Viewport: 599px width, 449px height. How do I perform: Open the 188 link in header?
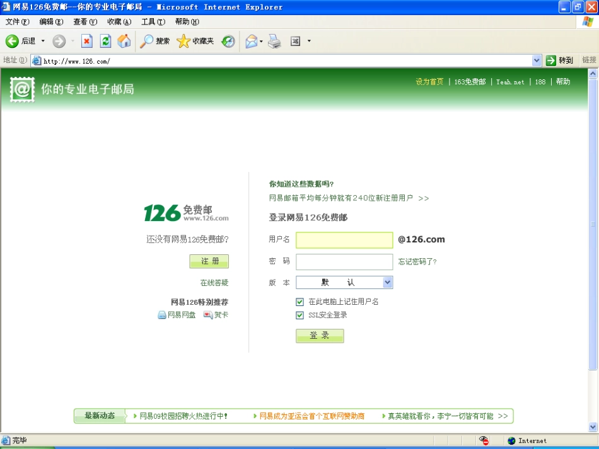[540, 82]
